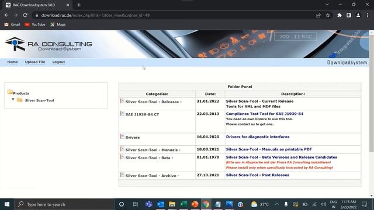This screenshot has width=374, height=210.
Task: Click the RA Consulting logo
Action: tap(49, 44)
